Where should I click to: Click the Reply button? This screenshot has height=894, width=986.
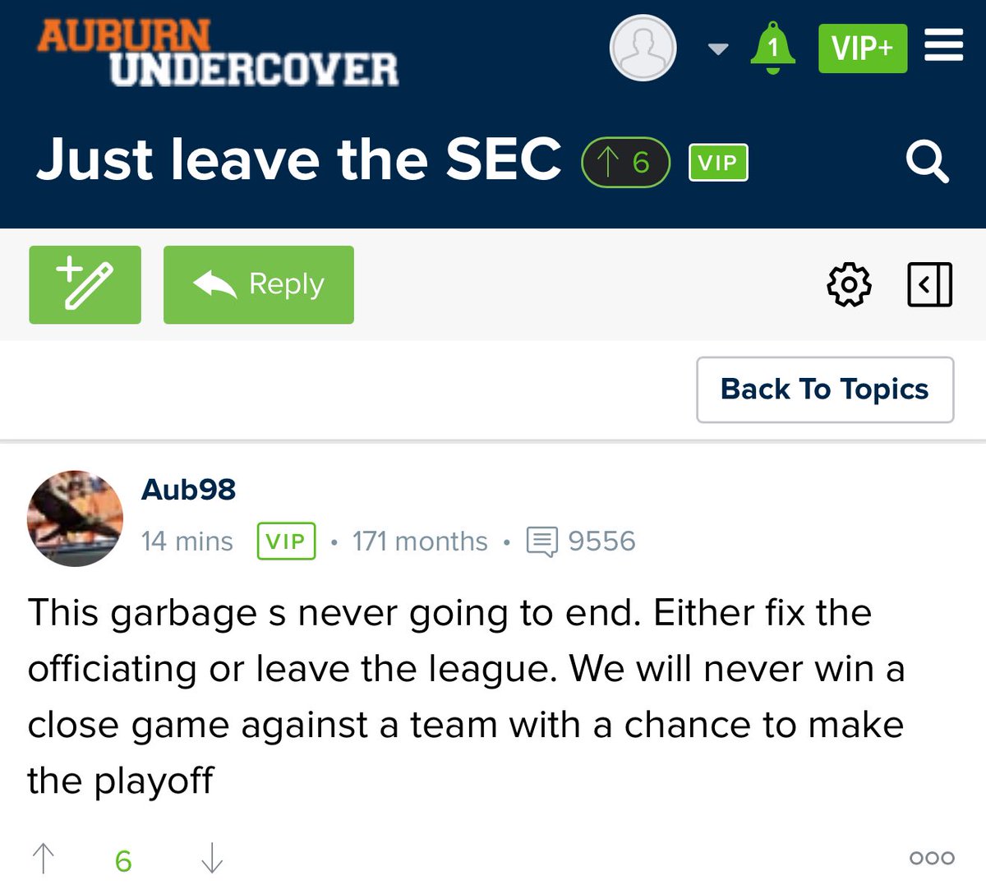click(x=258, y=284)
